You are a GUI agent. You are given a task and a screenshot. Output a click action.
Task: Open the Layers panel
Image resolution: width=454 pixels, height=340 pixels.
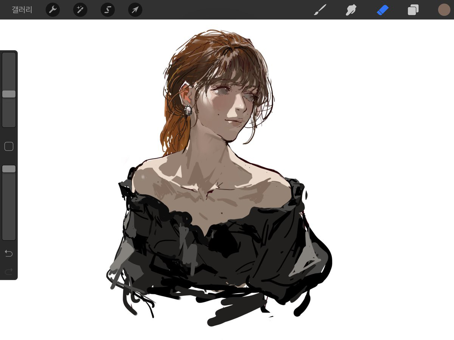click(x=413, y=10)
